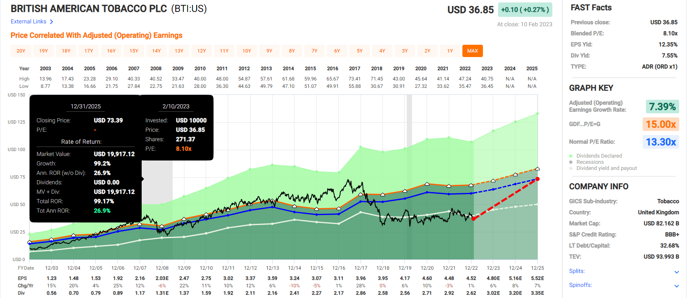Viewport: 687px width, 298px height.
Task: Click the 5.52E EPS estimate for 12/25
Action: (538, 278)
